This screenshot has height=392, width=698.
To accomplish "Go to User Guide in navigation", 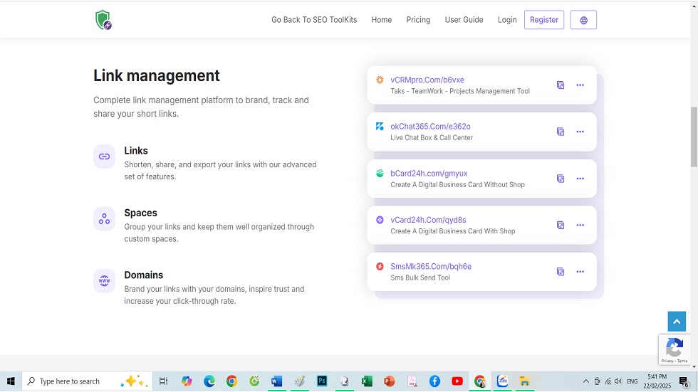I will pyautogui.click(x=464, y=20).
